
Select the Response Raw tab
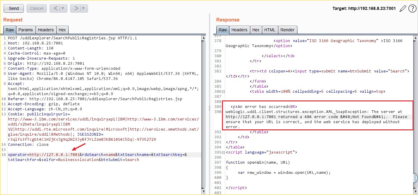tap(223, 30)
